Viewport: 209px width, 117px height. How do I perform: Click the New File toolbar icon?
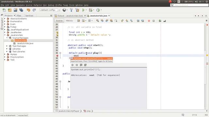4,10
